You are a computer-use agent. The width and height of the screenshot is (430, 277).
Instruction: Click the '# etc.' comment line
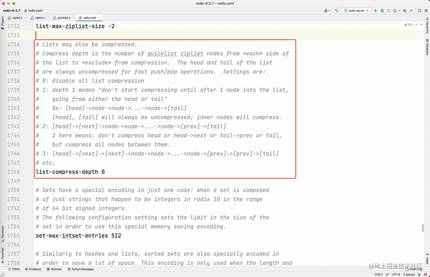[x=45, y=163]
